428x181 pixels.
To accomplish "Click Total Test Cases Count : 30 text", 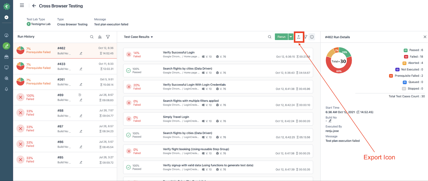I will pos(407,96).
